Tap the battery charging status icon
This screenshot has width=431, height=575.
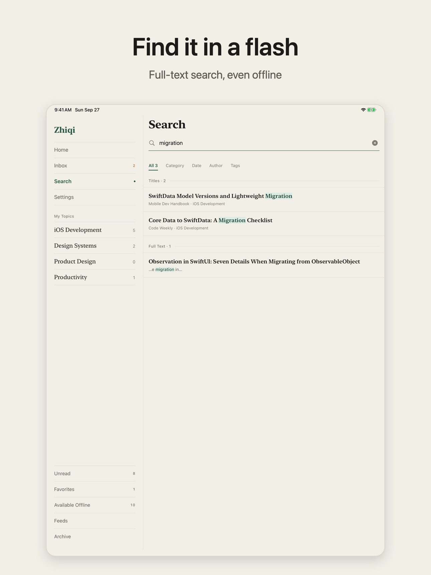coord(372,110)
